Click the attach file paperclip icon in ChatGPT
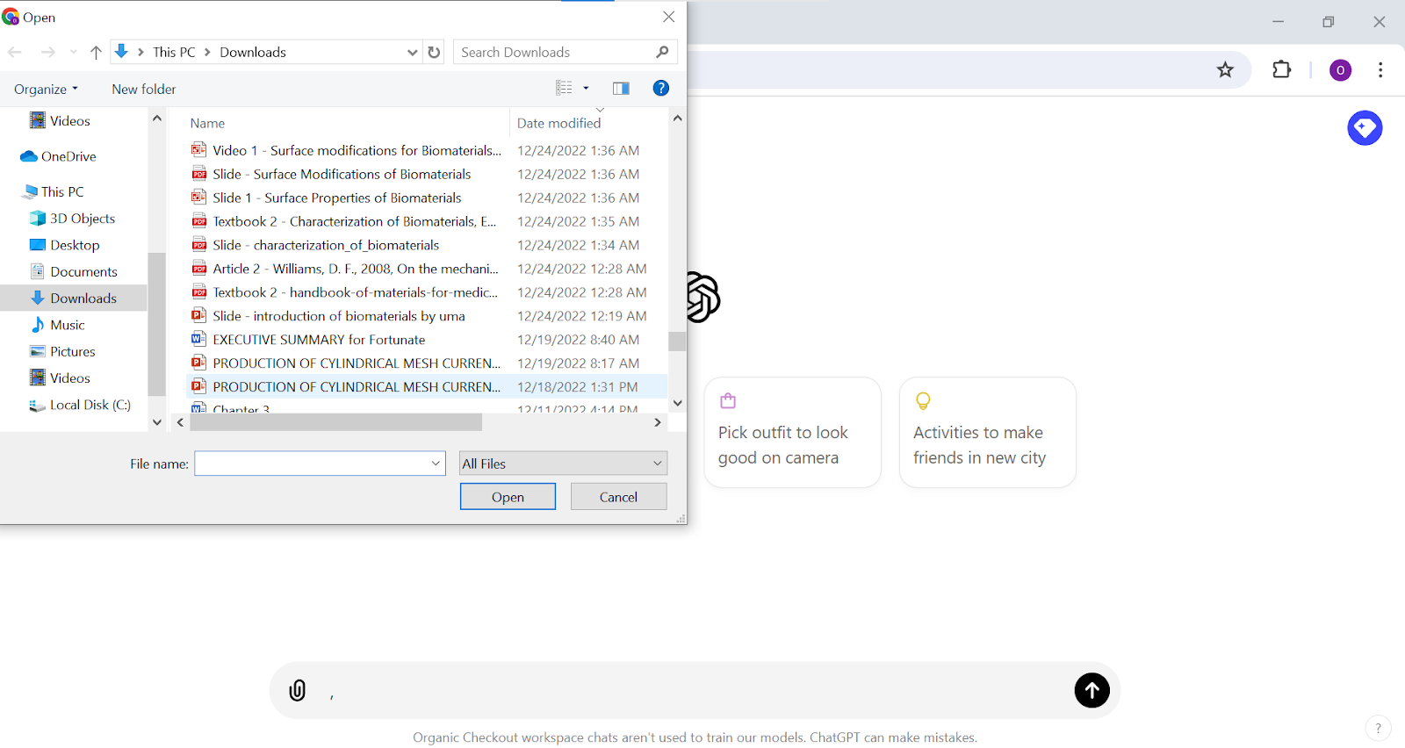This screenshot has width=1405, height=748. point(298,690)
